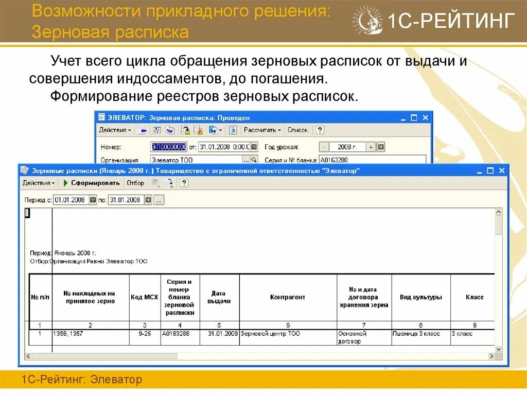Open Действия menu in ЭЛЕВАТОР window

[x=115, y=130]
